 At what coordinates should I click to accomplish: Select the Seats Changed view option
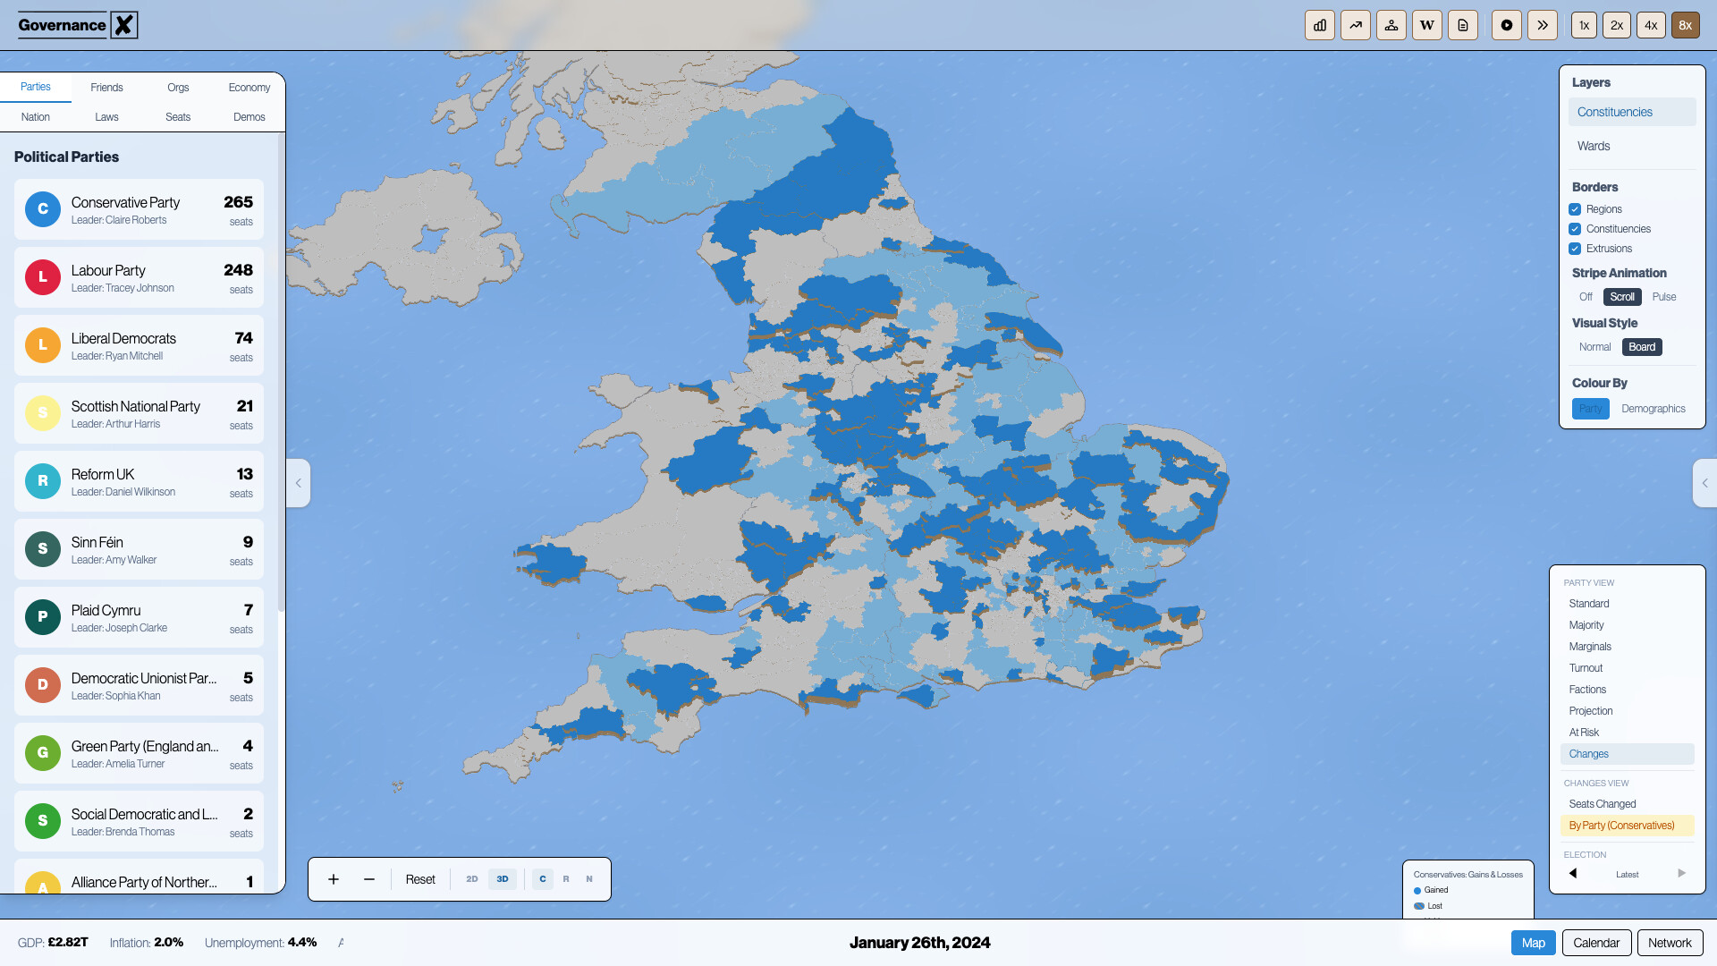pyautogui.click(x=1603, y=803)
